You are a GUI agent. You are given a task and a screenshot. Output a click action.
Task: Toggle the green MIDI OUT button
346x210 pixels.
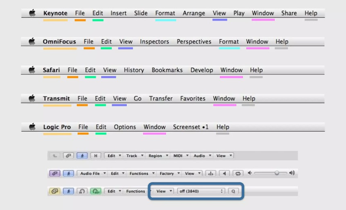click(96, 191)
